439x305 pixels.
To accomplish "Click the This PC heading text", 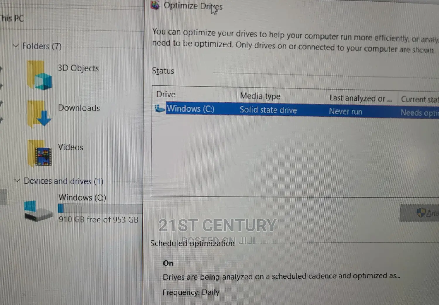I will tap(12, 18).
